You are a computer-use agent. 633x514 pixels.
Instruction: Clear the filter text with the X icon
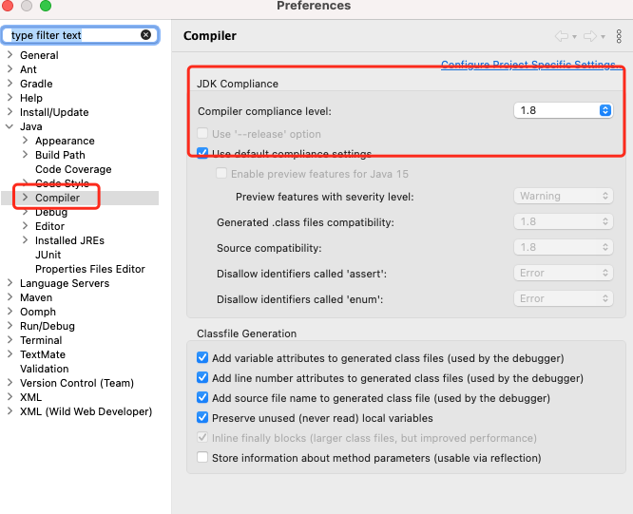tap(145, 35)
